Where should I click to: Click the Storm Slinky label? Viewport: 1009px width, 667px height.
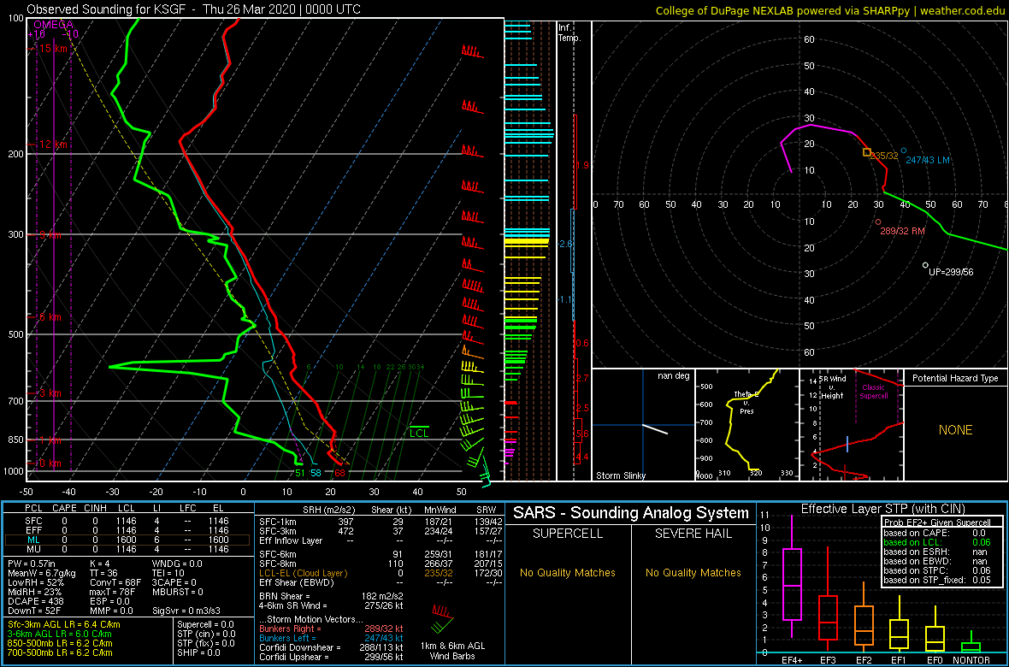[x=620, y=475]
